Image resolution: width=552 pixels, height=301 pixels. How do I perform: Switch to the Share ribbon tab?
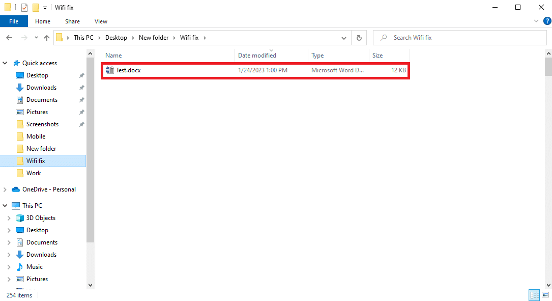(x=72, y=21)
